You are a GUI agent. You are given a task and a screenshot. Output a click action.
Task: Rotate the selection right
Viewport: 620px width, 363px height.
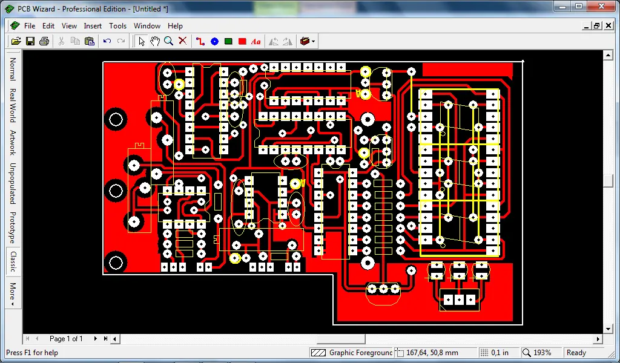288,41
